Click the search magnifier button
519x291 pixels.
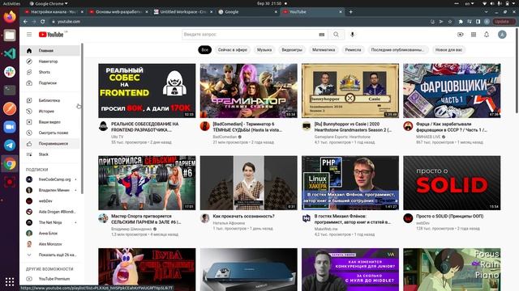coord(336,34)
